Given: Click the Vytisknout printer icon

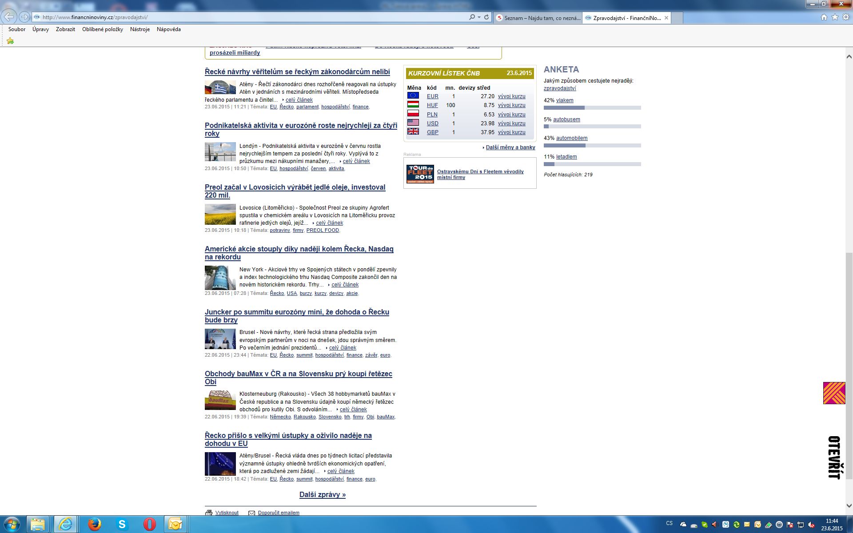Looking at the screenshot, I should [x=209, y=513].
